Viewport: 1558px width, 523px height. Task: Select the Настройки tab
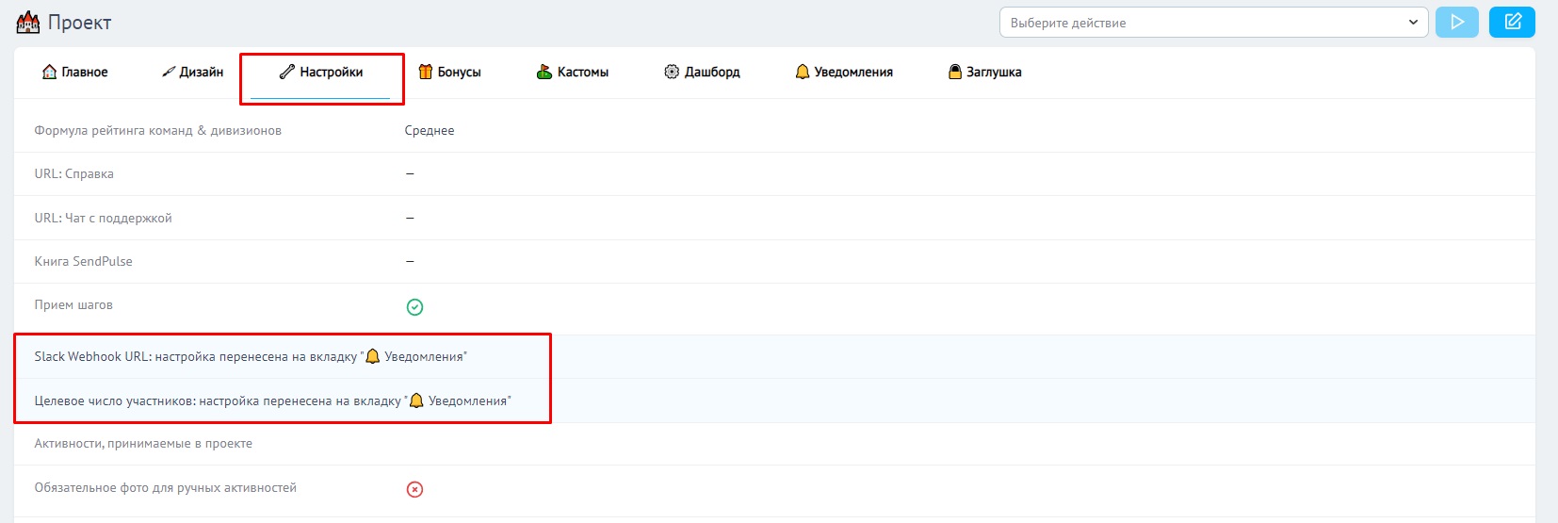(321, 72)
